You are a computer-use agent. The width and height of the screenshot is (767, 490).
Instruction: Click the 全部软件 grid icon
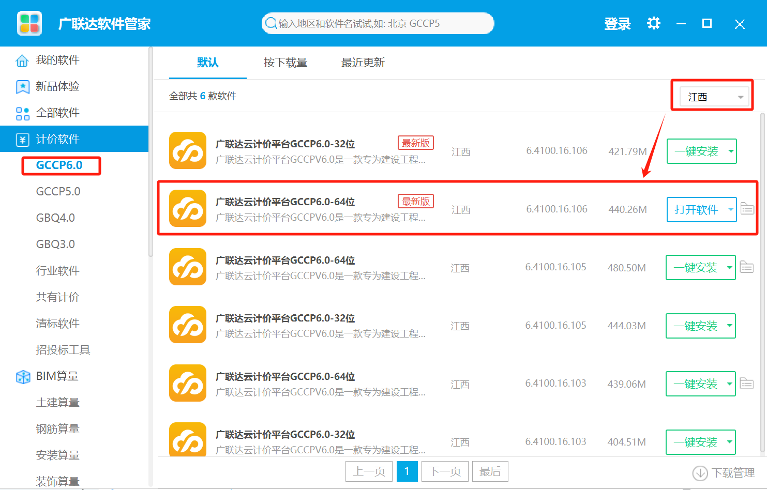22,113
